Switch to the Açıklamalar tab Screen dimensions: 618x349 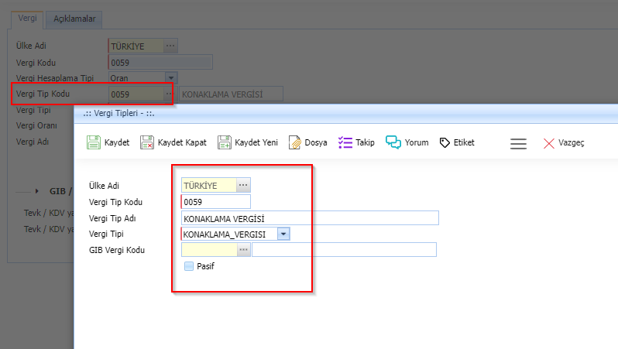[74, 19]
